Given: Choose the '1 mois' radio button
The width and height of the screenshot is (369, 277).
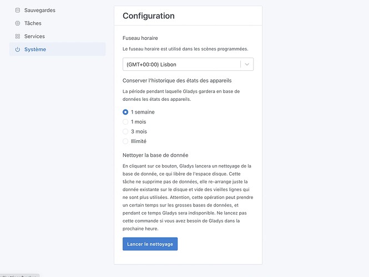Looking at the screenshot, I should point(125,121).
